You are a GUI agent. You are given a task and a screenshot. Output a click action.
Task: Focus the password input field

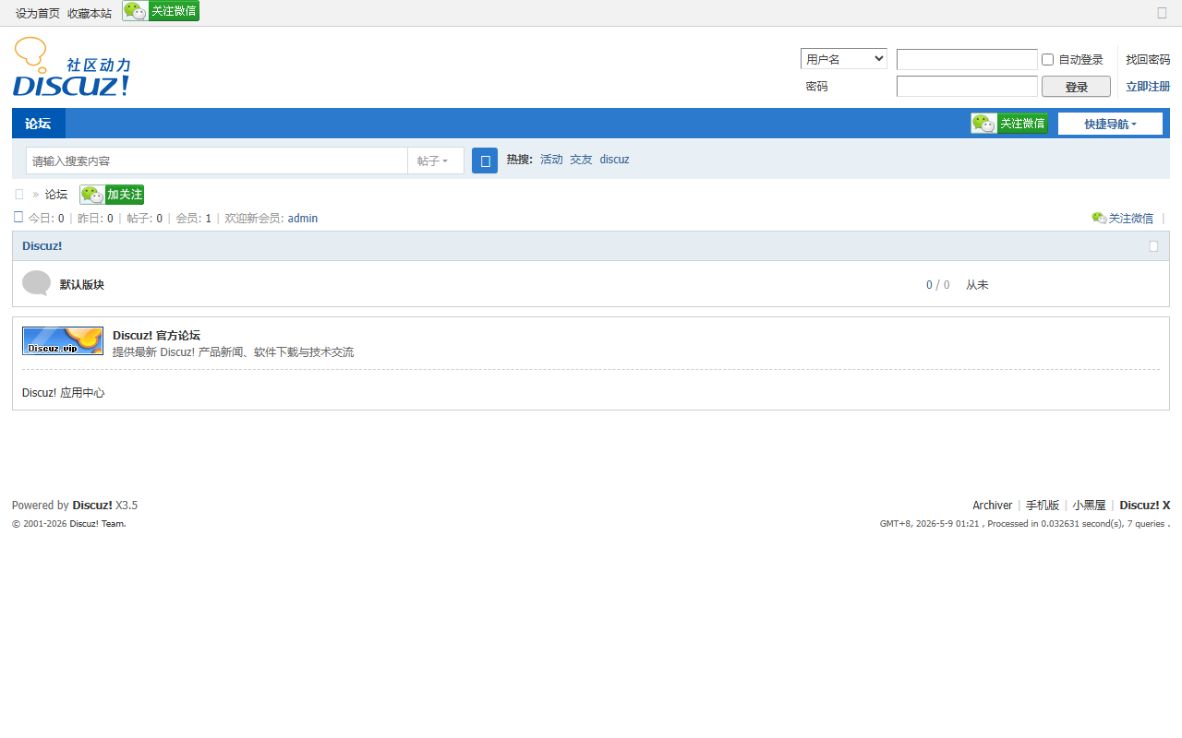967,87
